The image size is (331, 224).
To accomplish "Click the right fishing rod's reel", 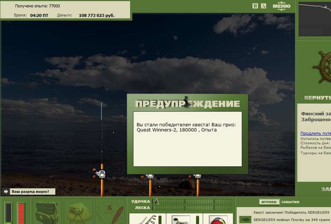I will (x=197, y=176).
